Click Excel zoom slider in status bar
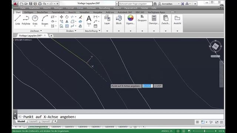Viewport: 237px width, 133px height. pos(204,131)
